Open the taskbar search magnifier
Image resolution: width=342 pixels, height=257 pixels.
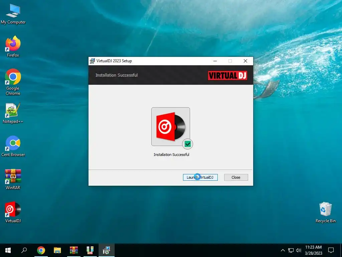[x=24, y=250]
